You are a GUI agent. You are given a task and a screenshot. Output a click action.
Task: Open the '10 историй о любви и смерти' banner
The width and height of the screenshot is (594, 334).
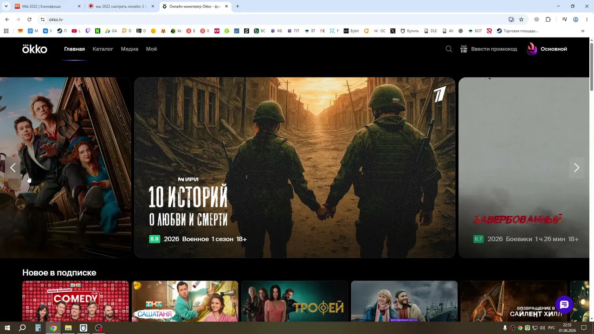pyautogui.click(x=295, y=167)
